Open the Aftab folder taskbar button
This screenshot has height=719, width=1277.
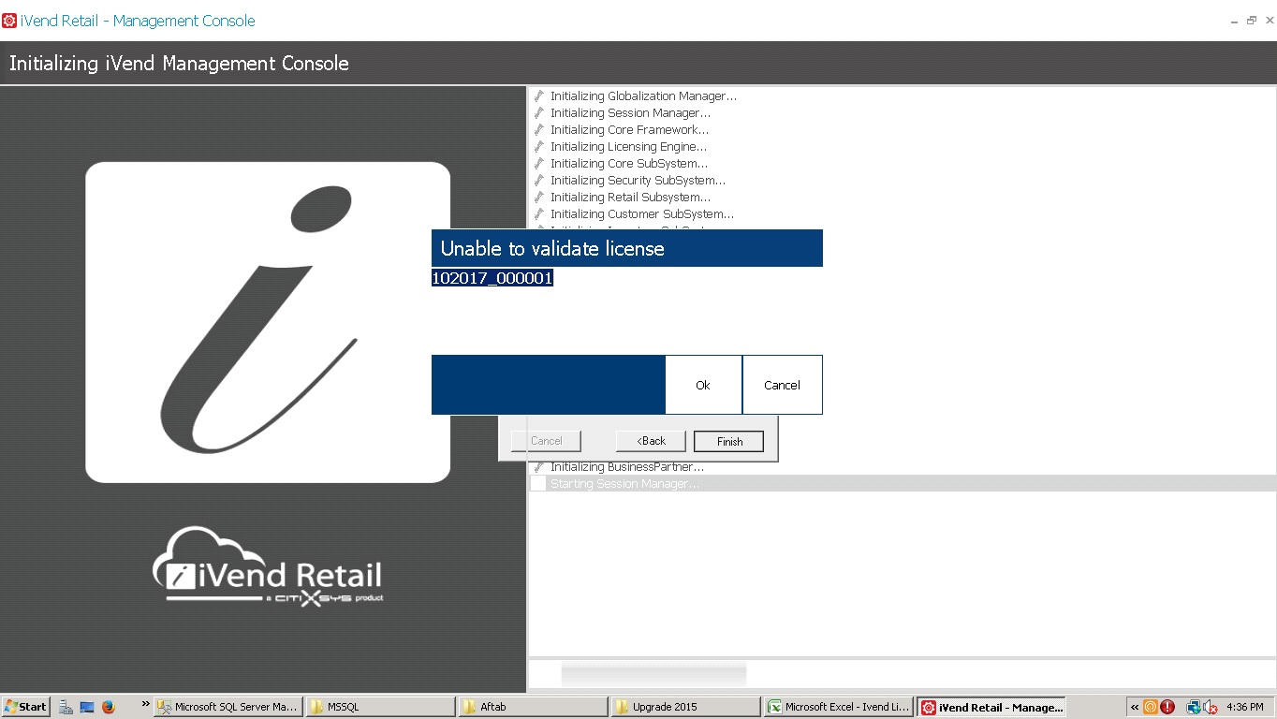tap(534, 707)
